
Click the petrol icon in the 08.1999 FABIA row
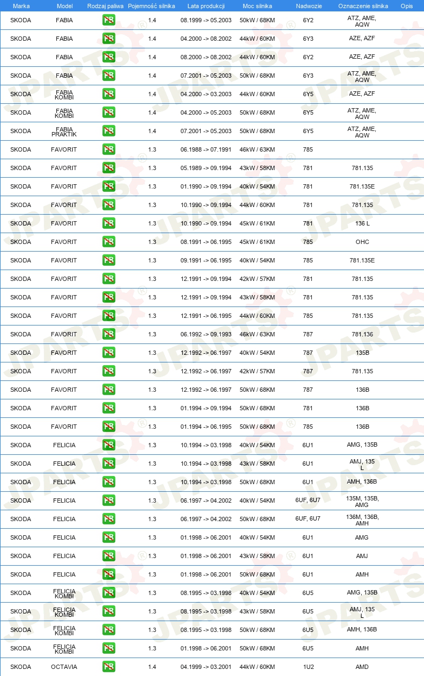coord(109,20)
